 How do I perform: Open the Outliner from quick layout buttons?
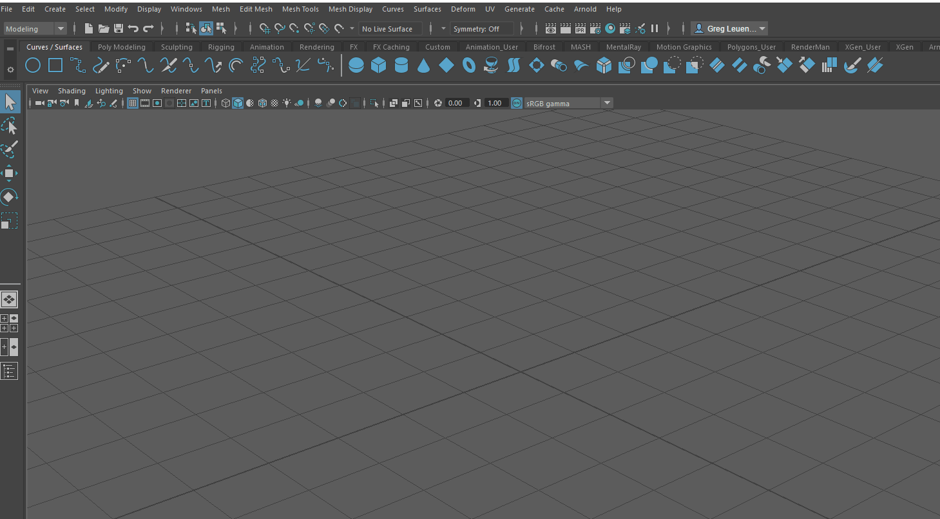point(10,371)
